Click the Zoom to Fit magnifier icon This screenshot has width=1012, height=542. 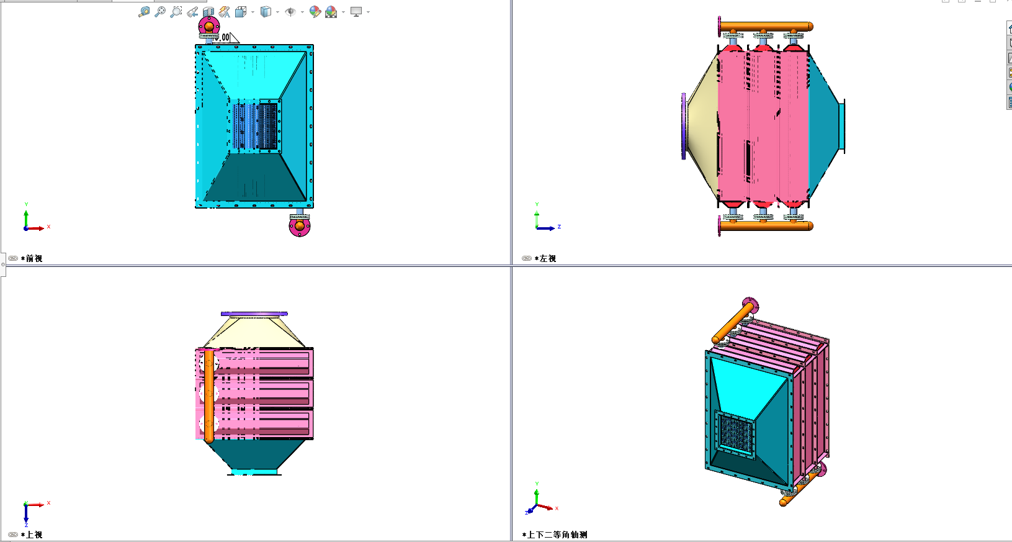(160, 12)
